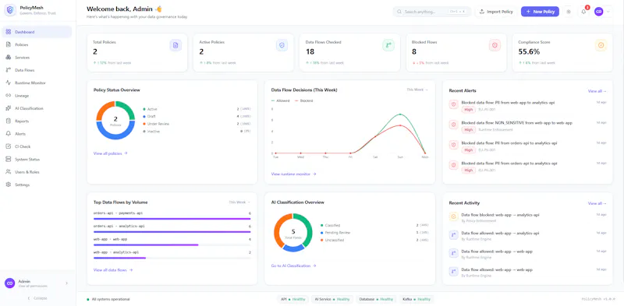Click the Data flow blocked activity icon
This screenshot has width=624, height=306.
[453, 216]
